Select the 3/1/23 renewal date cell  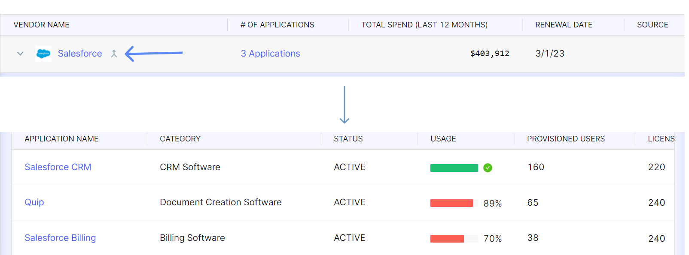(x=550, y=54)
